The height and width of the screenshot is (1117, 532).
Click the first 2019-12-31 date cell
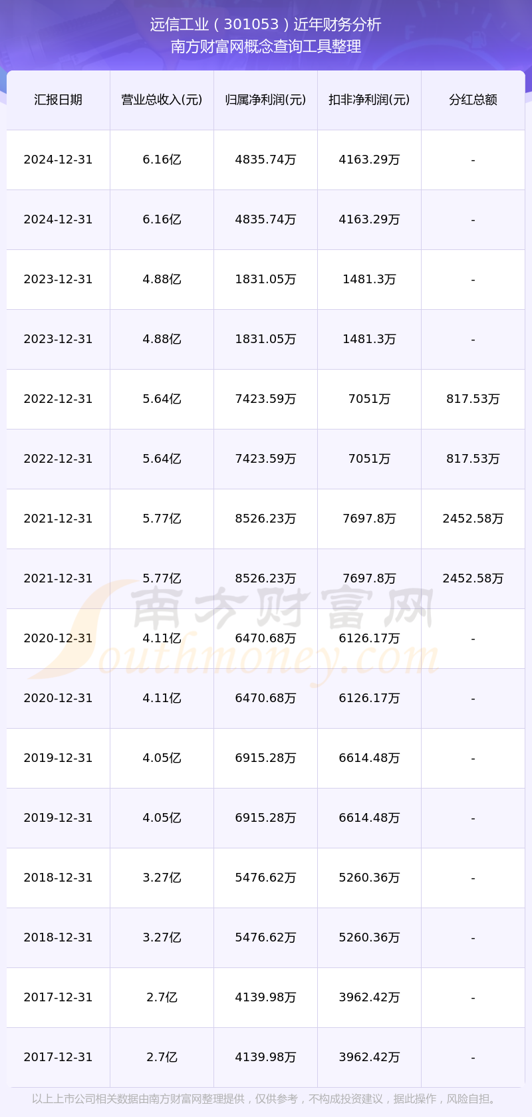tap(59, 758)
